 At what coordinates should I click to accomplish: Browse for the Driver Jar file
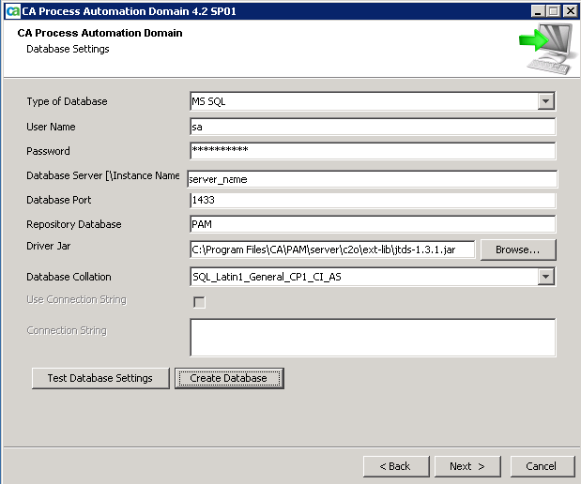click(517, 250)
